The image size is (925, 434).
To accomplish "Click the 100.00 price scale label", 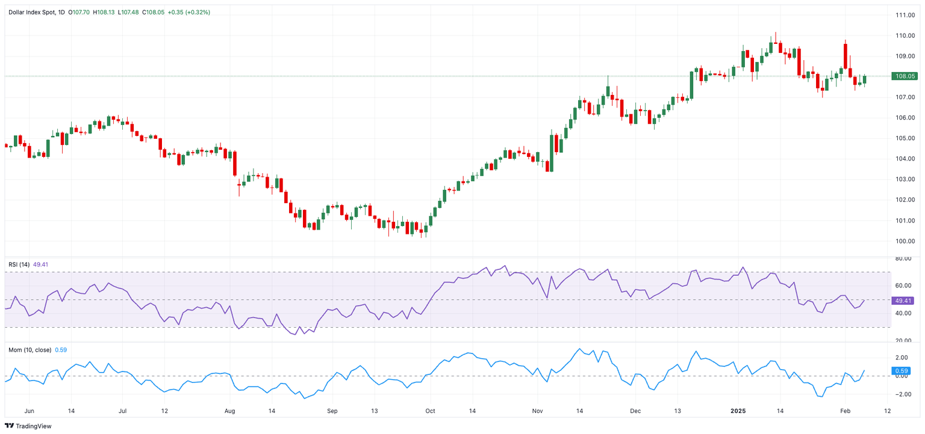I will pos(905,241).
